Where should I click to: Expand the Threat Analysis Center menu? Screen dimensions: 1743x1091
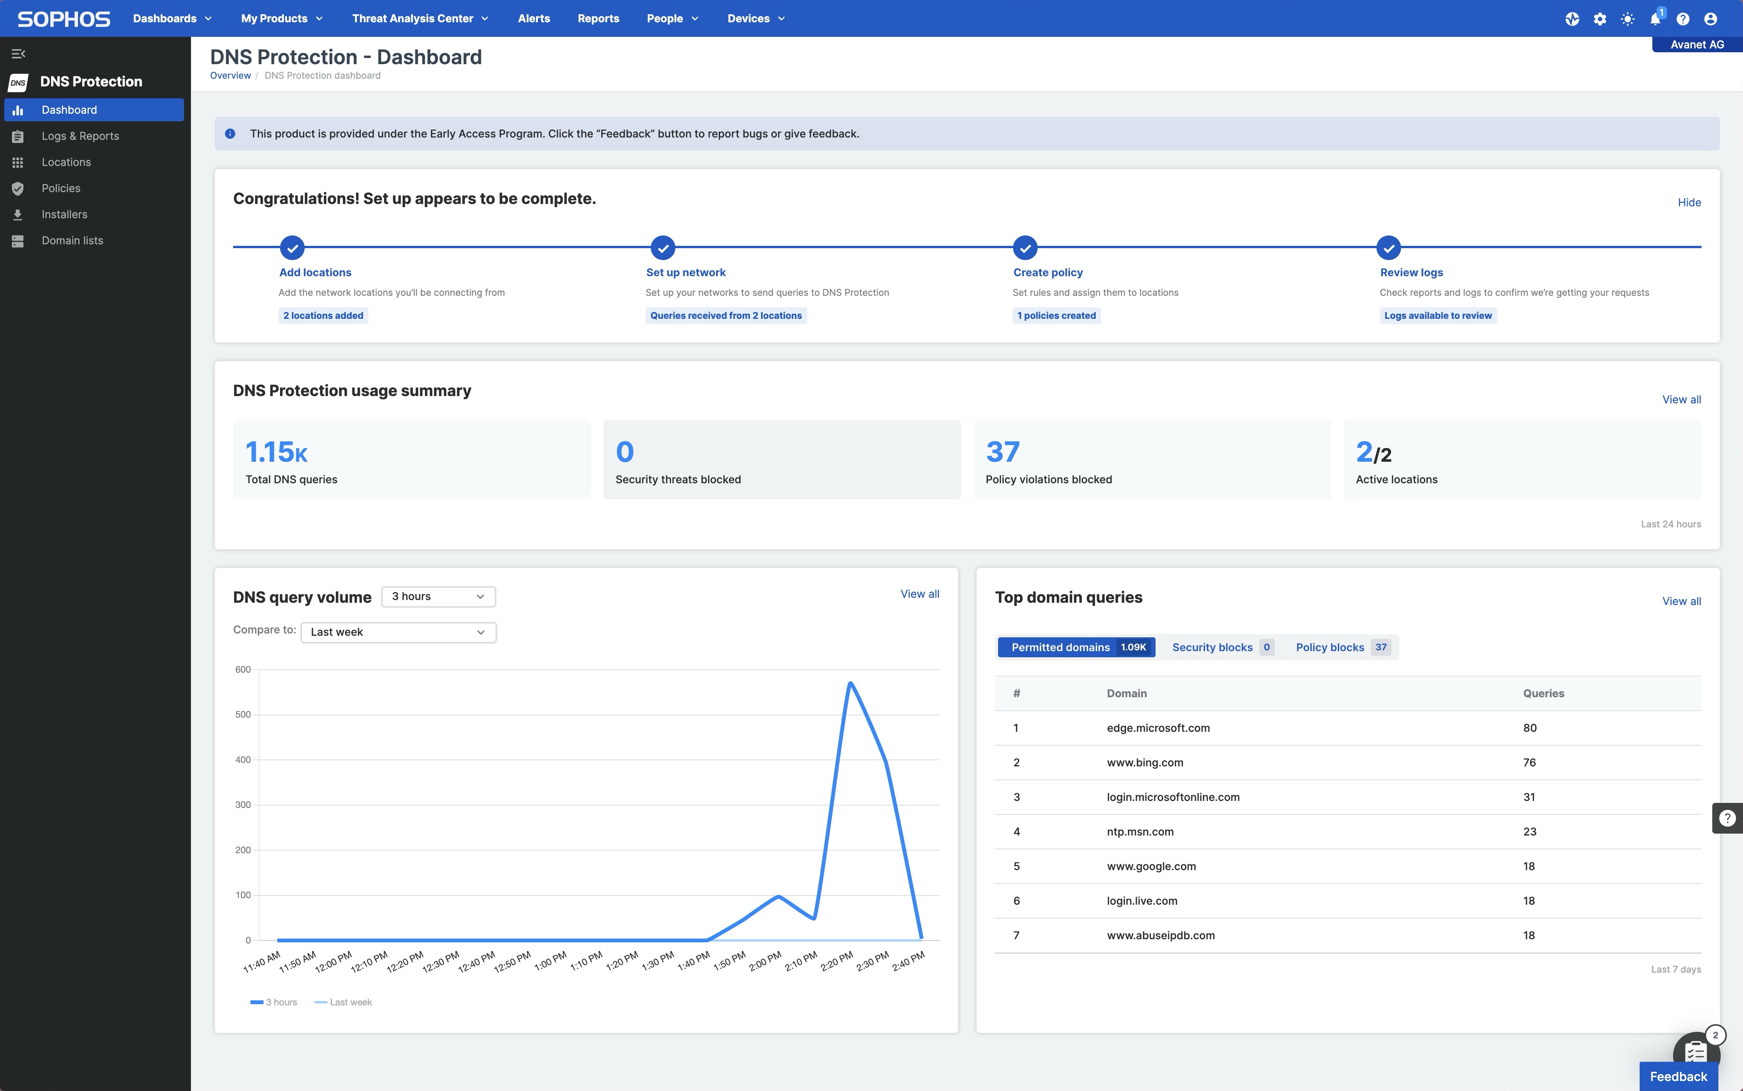click(421, 19)
